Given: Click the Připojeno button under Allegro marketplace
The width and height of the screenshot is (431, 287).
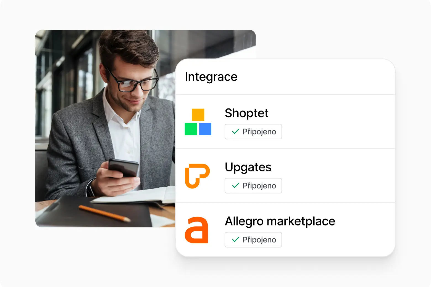Looking at the screenshot, I should pyautogui.click(x=253, y=240).
